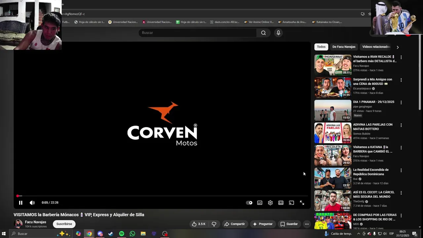Open the Somos Bubble channel name
Image resolution: width=423 pixels, height=238 pixels.
pyautogui.click(x=362, y=134)
